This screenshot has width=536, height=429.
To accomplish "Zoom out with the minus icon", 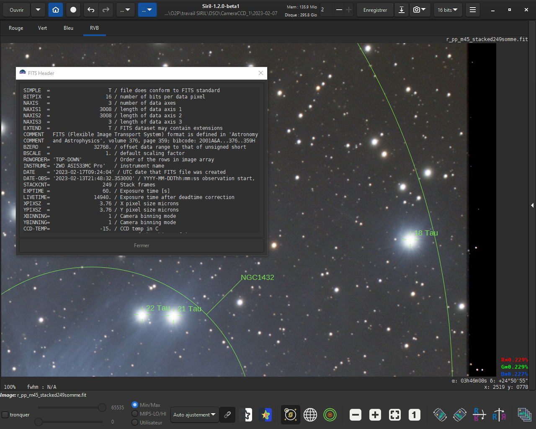I will [x=356, y=415].
